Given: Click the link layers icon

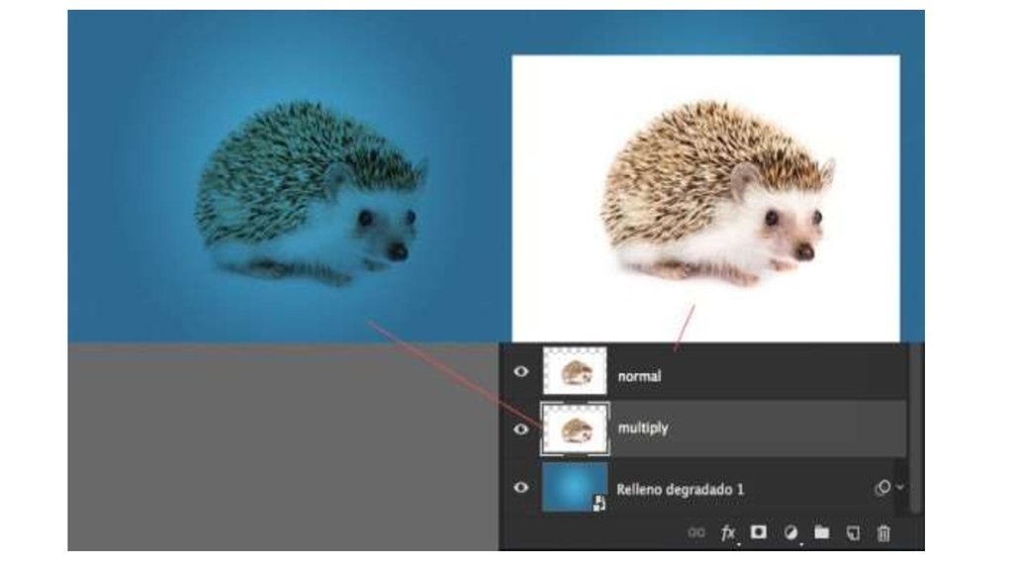Looking at the screenshot, I should pyautogui.click(x=695, y=533).
